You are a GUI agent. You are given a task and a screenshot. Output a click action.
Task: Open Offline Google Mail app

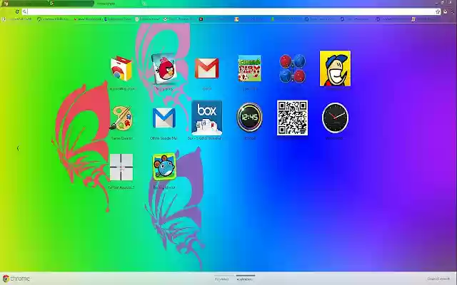(164, 118)
